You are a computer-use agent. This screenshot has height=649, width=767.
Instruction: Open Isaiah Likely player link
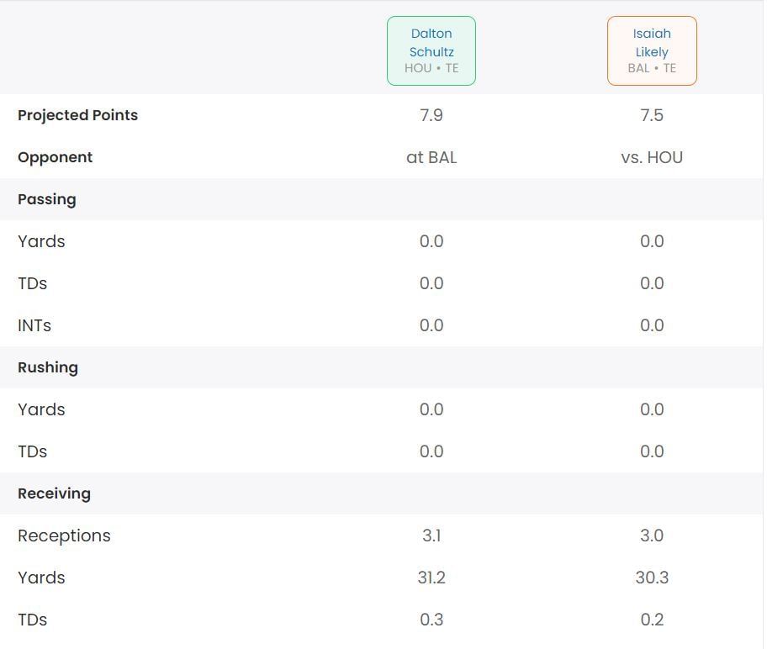[x=652, y=42]
